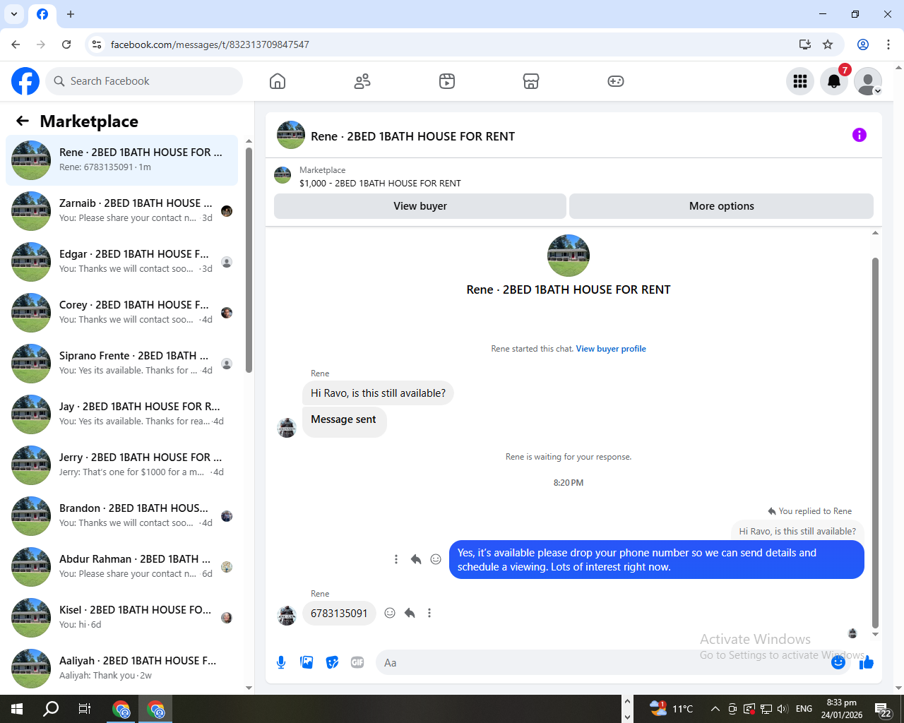Click the volume icon in system tray
The height and width of the screenshot is (723, 904).
click(783, 709)
